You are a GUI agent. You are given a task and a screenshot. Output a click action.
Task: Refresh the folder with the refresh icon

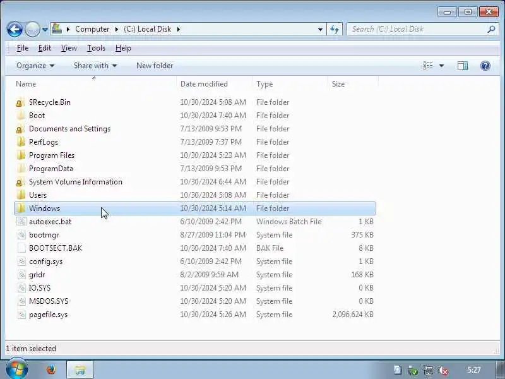point(335,29)
